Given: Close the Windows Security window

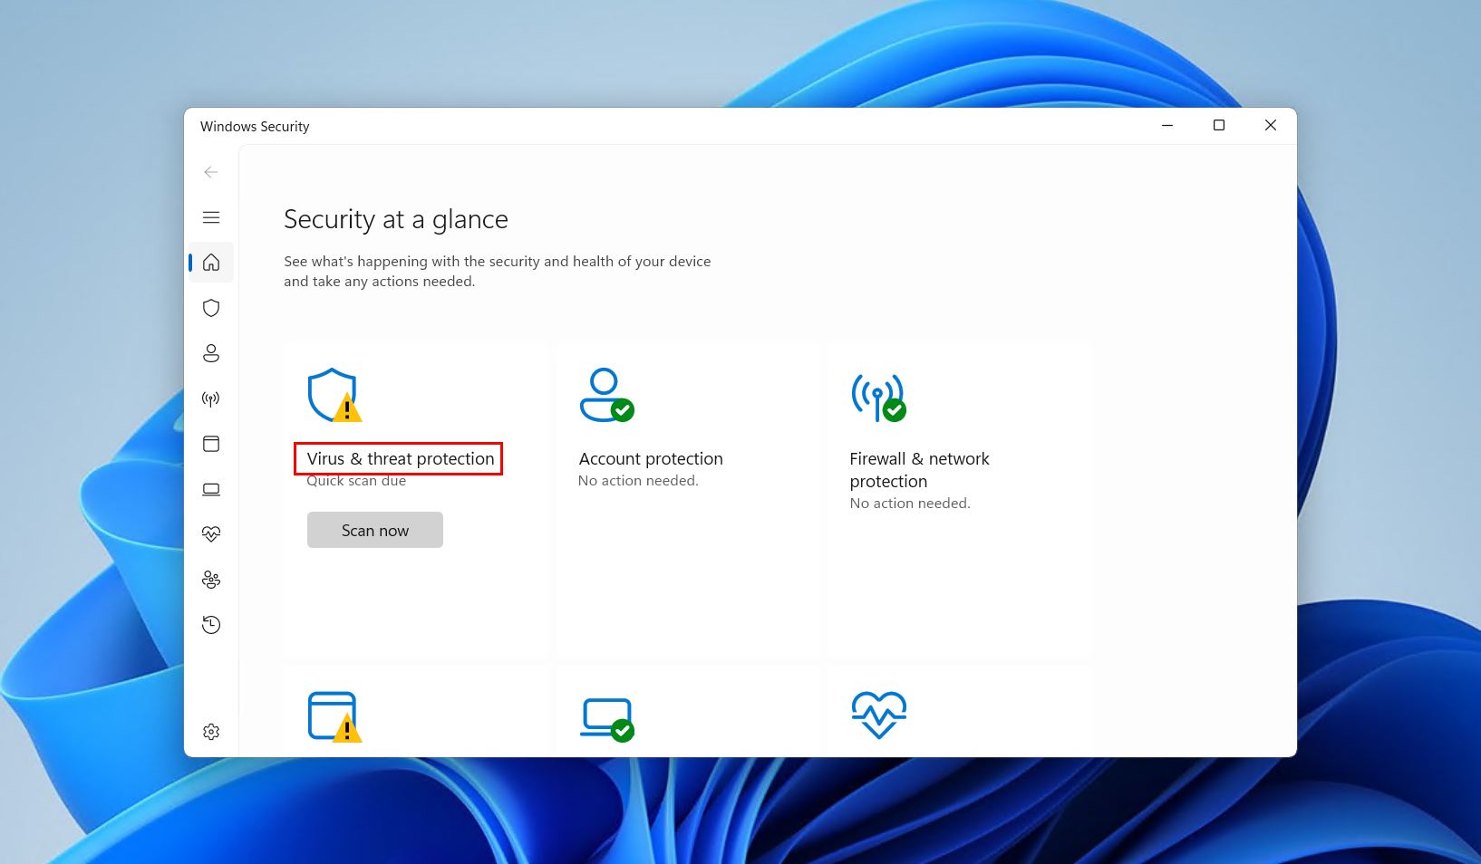Looking at the screenshot, I should (x=1271, y=126).
